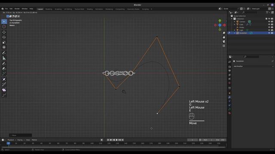
Task: Expand Light row in outliner
Action: coord(235,30)
